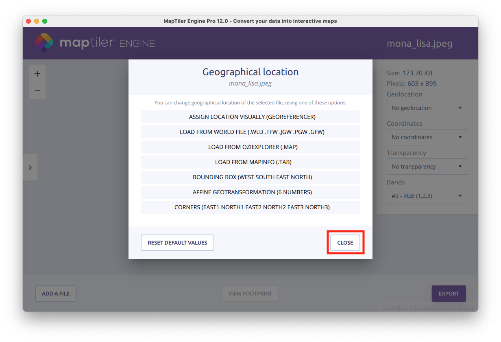This screenshot has width=501, height=342.
Task: Click the Export button
Action: (449, 294)
